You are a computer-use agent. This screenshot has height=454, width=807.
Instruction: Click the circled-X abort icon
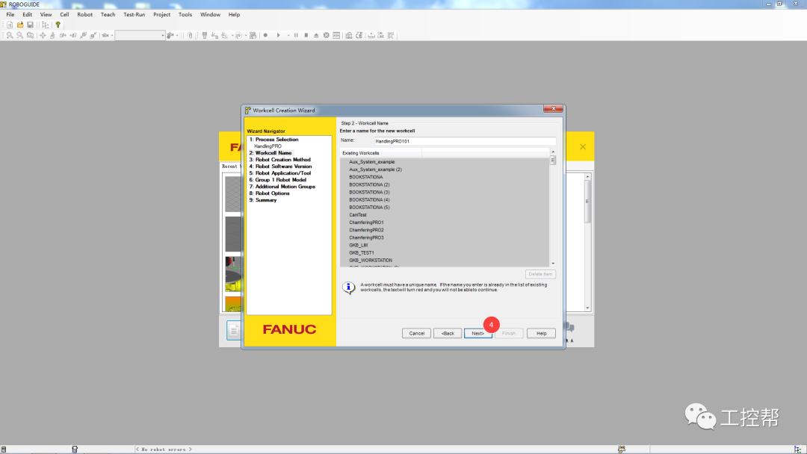(327, 36)
